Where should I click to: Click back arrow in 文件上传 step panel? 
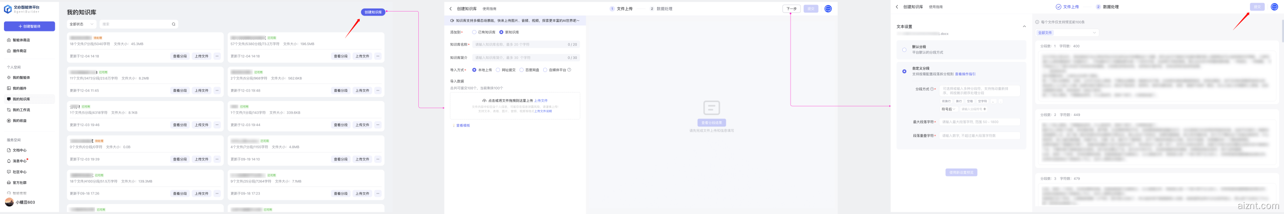pos(451,8)
